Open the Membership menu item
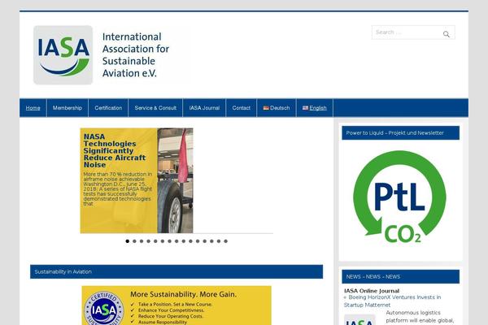488x325 pixels. pyautogui.click(x=68, y=108)
